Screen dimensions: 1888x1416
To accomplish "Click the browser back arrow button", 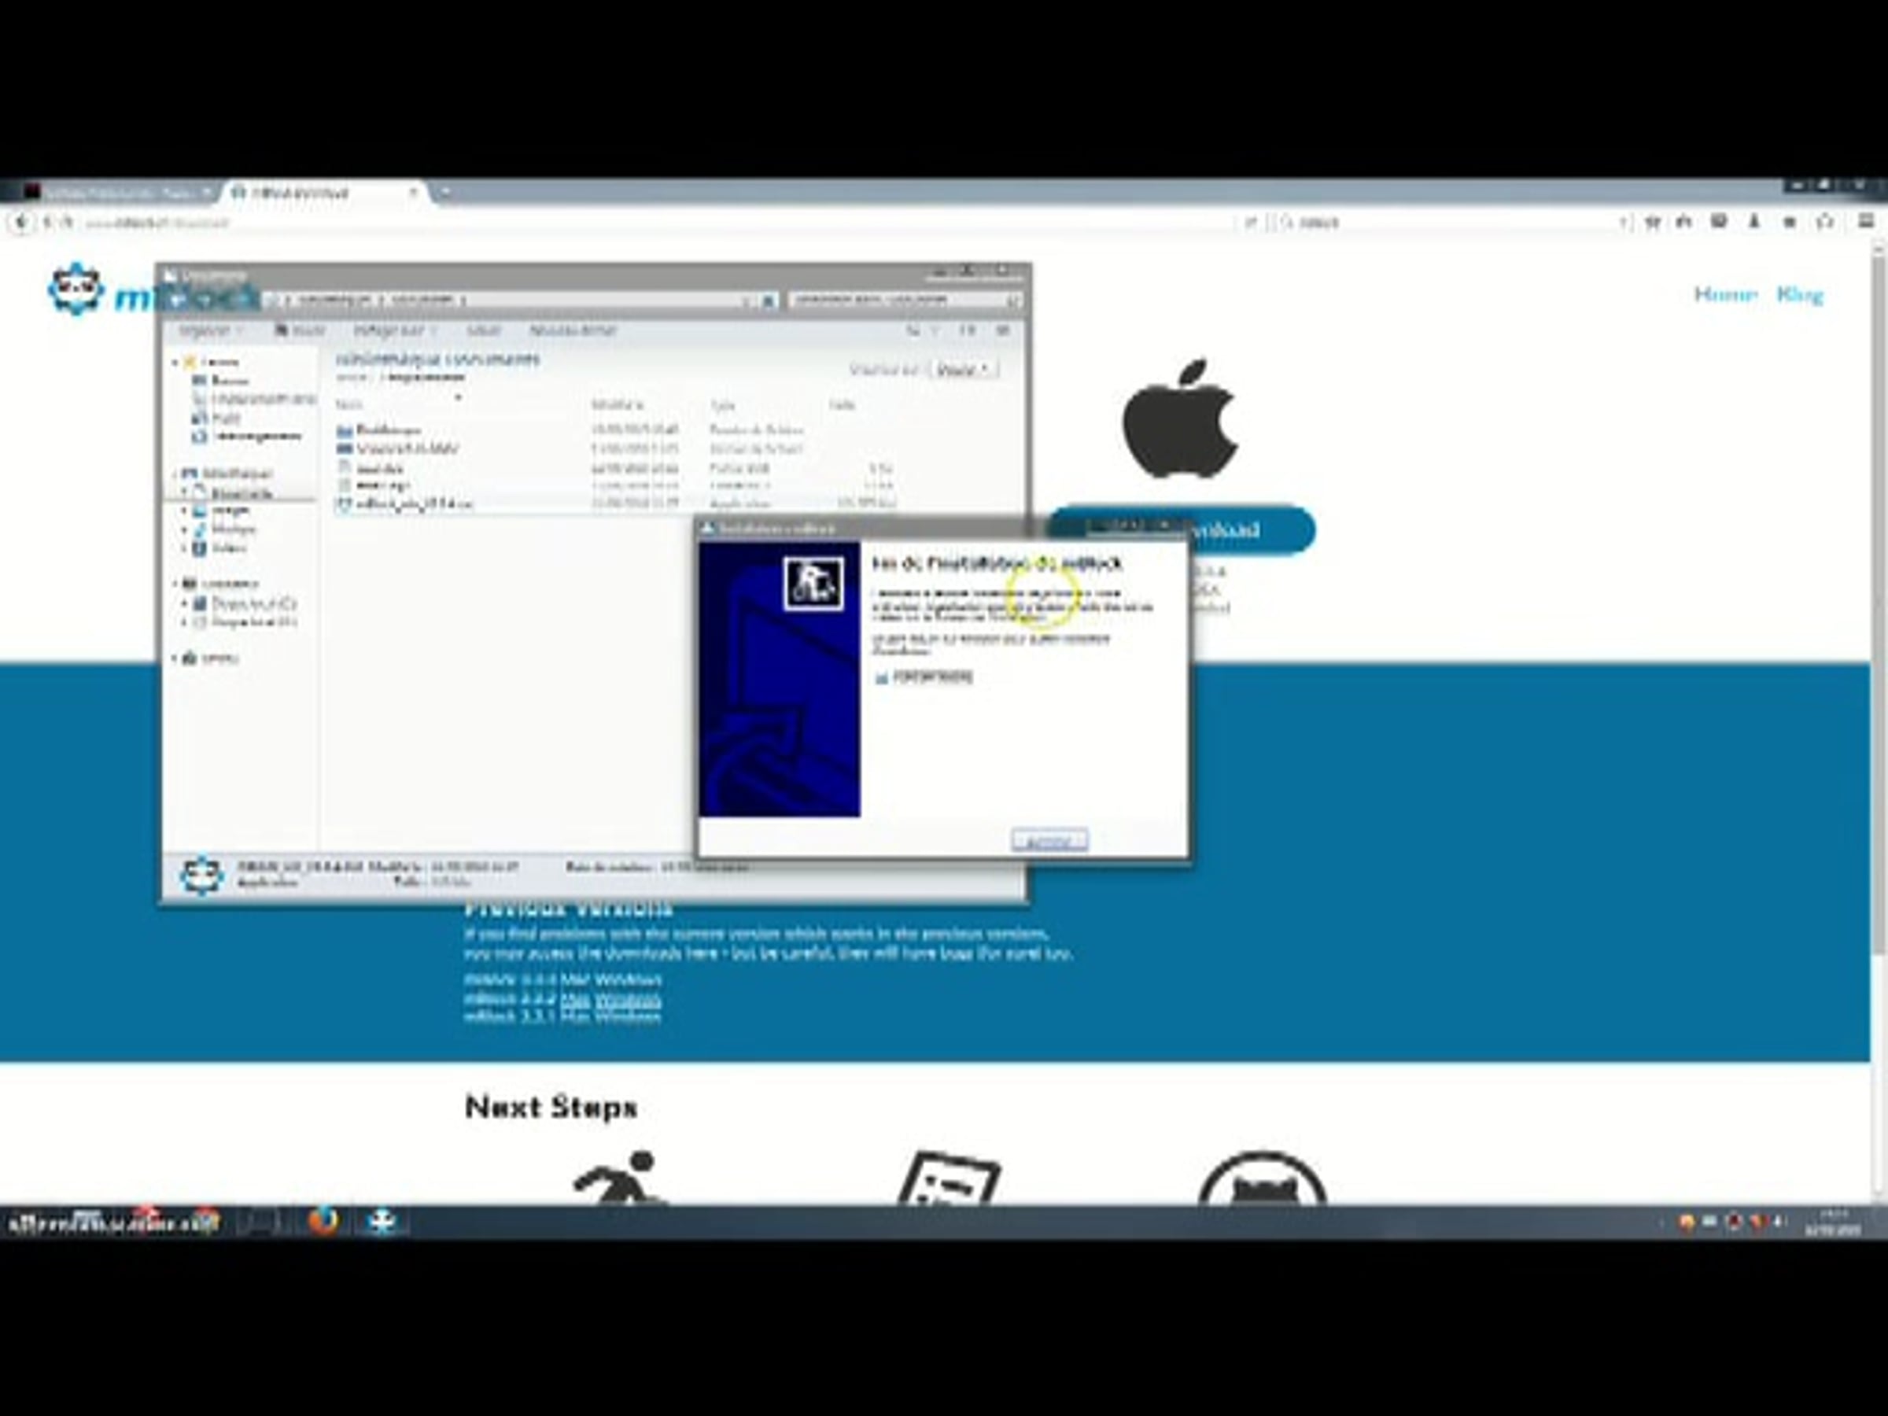I will pyautogui.click(x=21, y=223).
